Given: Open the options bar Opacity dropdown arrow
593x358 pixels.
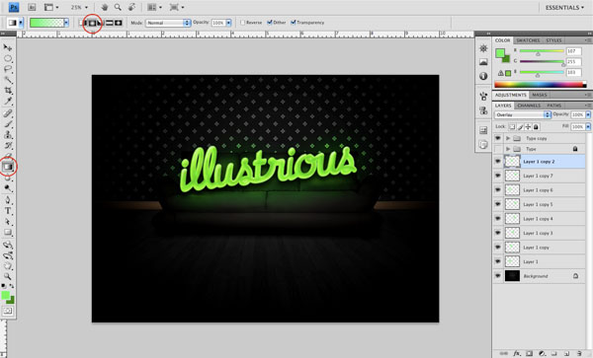Looking at the screenshot, I should click(228, 23).
